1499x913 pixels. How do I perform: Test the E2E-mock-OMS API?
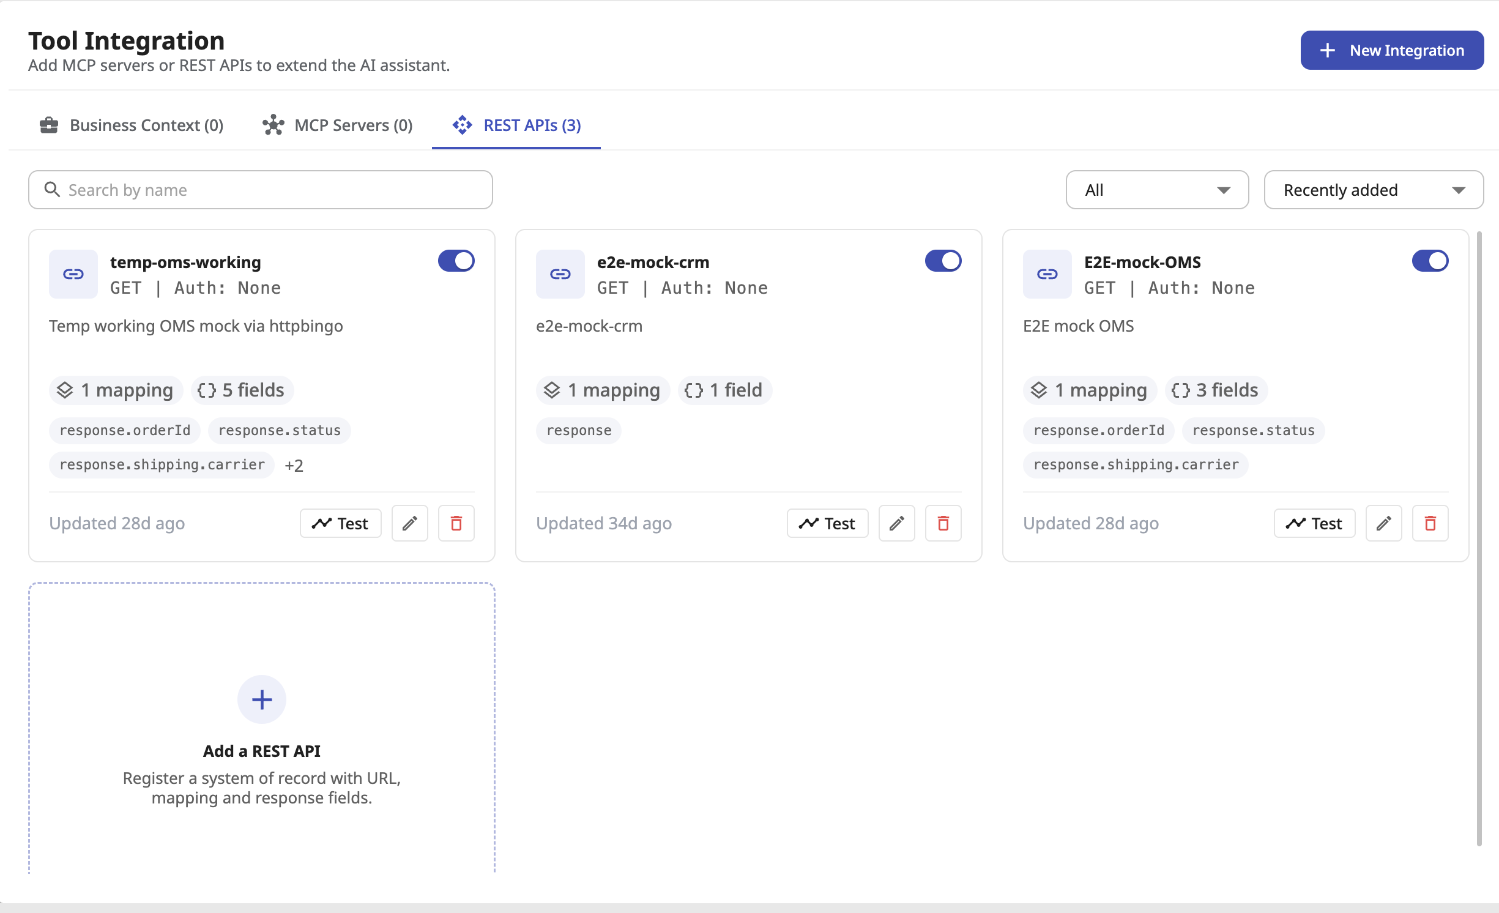[x=1315, y=523]
